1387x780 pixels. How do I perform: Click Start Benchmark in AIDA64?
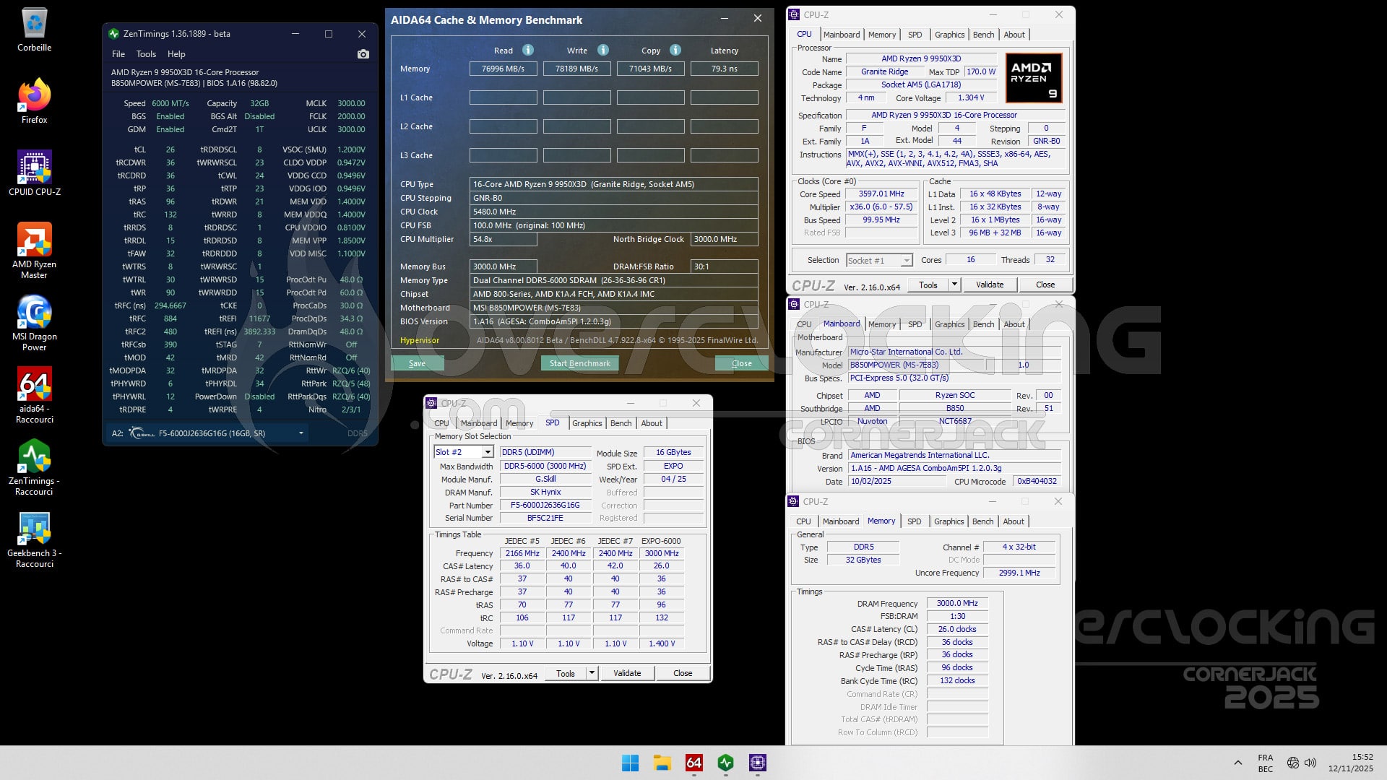point(579,363)
